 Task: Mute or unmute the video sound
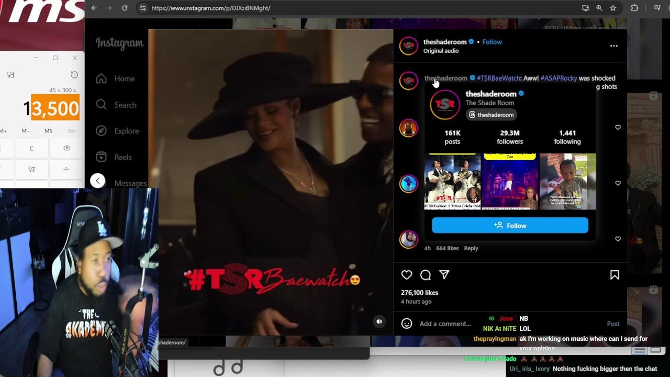coord(379,321)
